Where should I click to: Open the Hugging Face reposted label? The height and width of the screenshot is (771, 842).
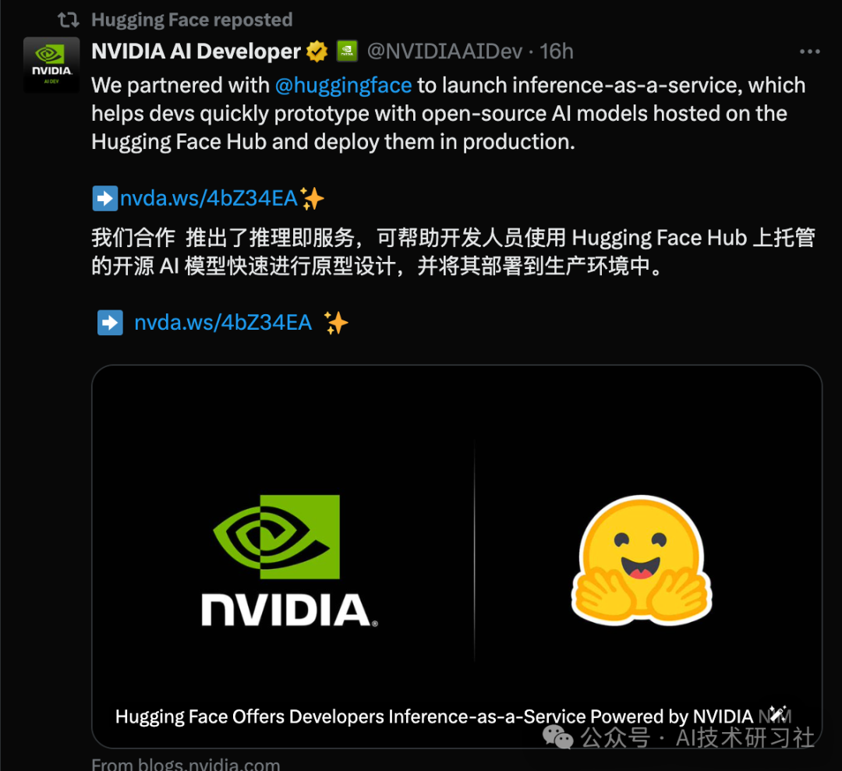[x=192, y=19]
